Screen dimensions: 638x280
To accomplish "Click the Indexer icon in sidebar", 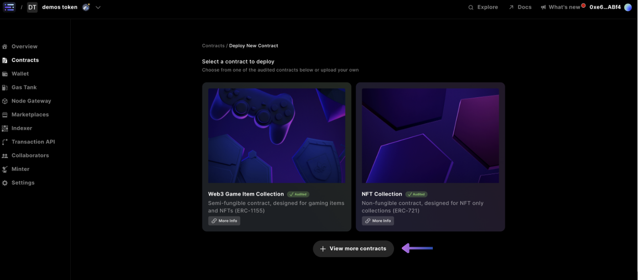I will point(5,128).
